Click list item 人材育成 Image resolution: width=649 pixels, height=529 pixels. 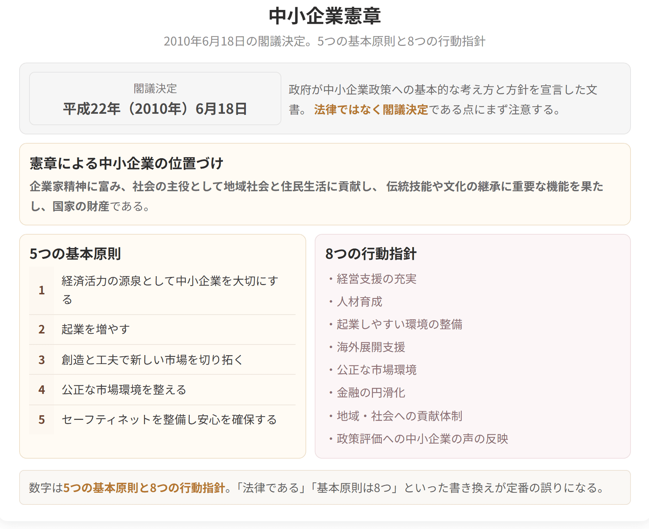[x=359, y=301]
